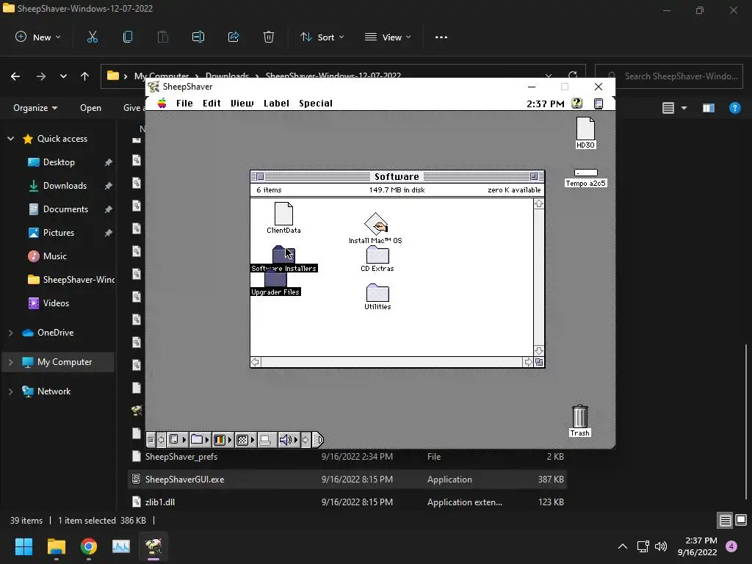Toggle the Explorer preview pane icon
The width and height of the screenshot is (752, 564).
[709, 108]
